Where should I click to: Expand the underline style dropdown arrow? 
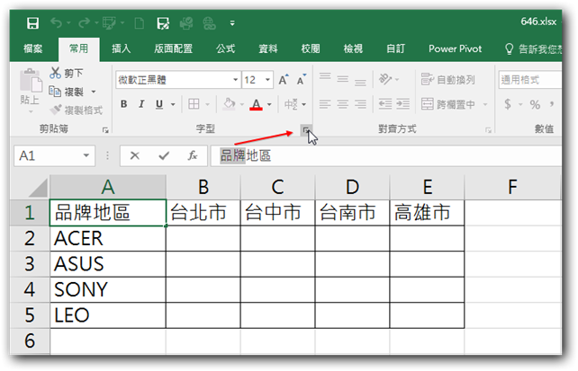click(173, 104)
